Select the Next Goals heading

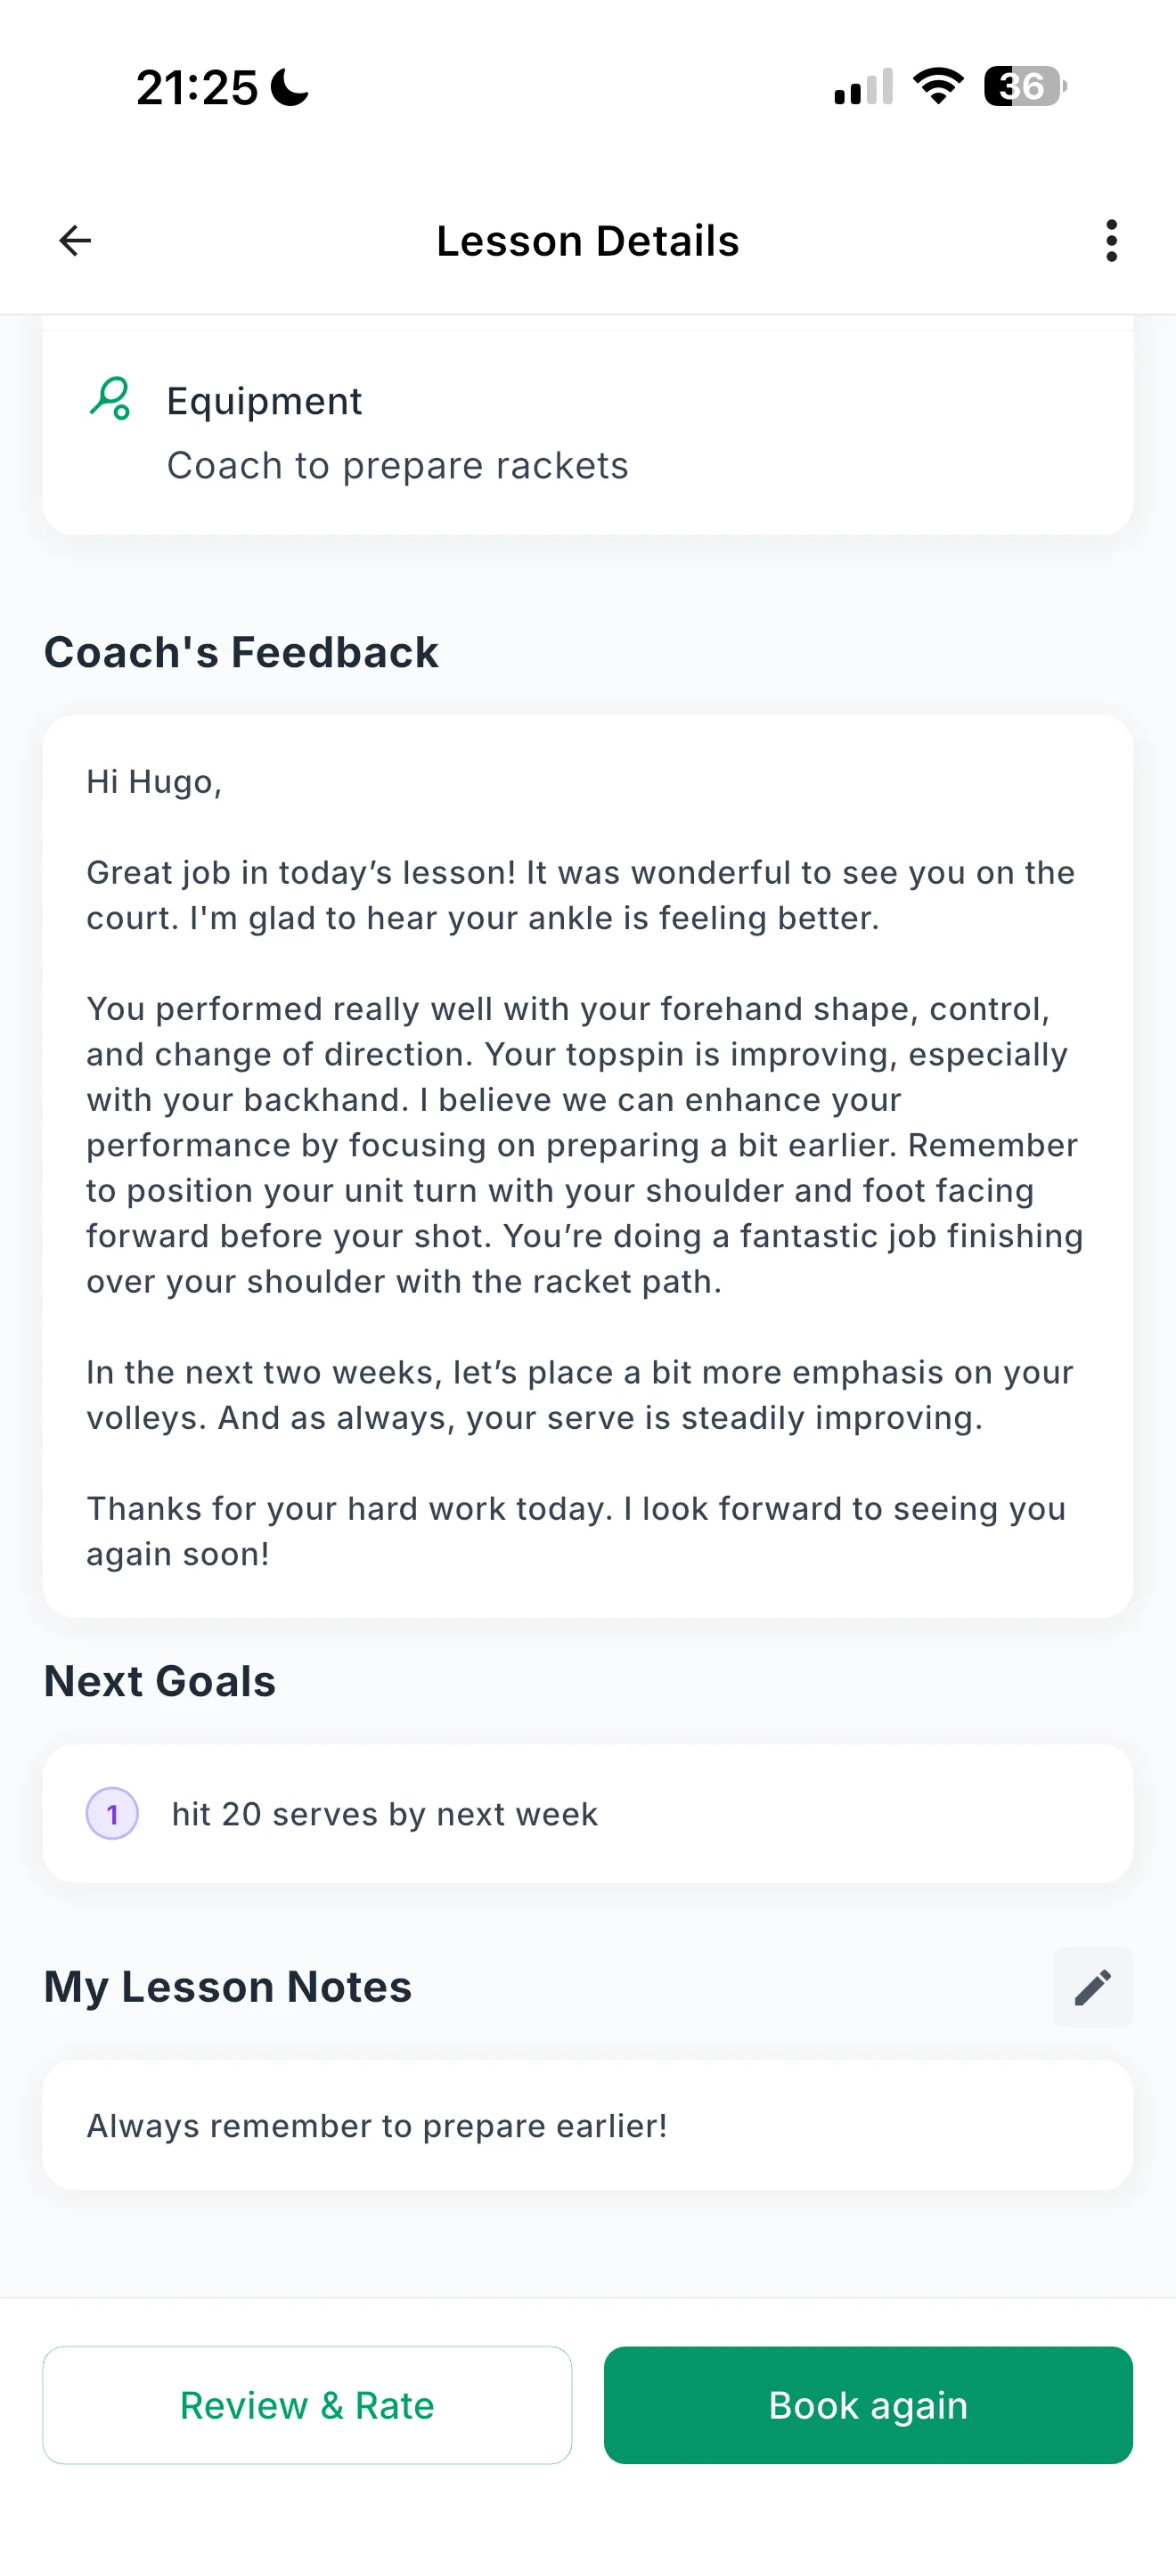click(x=159, y=1680)
